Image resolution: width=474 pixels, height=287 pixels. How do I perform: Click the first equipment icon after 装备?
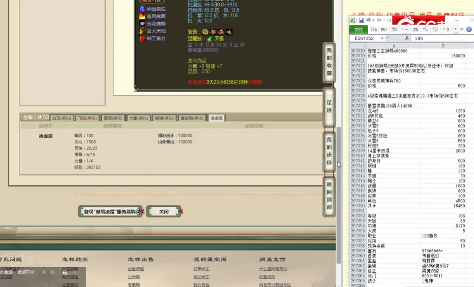coord(205,32)
